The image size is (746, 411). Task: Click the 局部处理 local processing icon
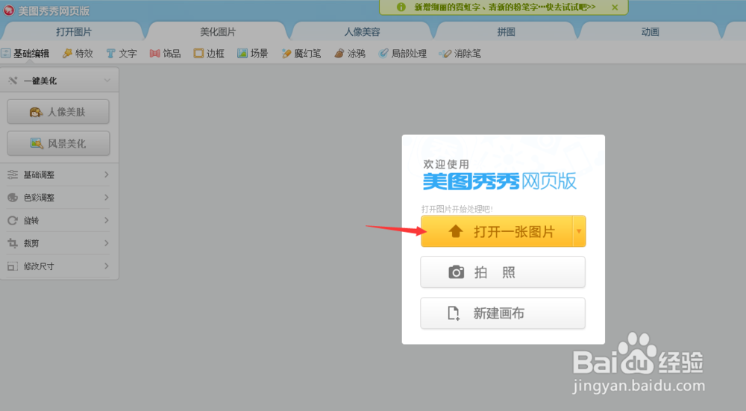(383, 53)
